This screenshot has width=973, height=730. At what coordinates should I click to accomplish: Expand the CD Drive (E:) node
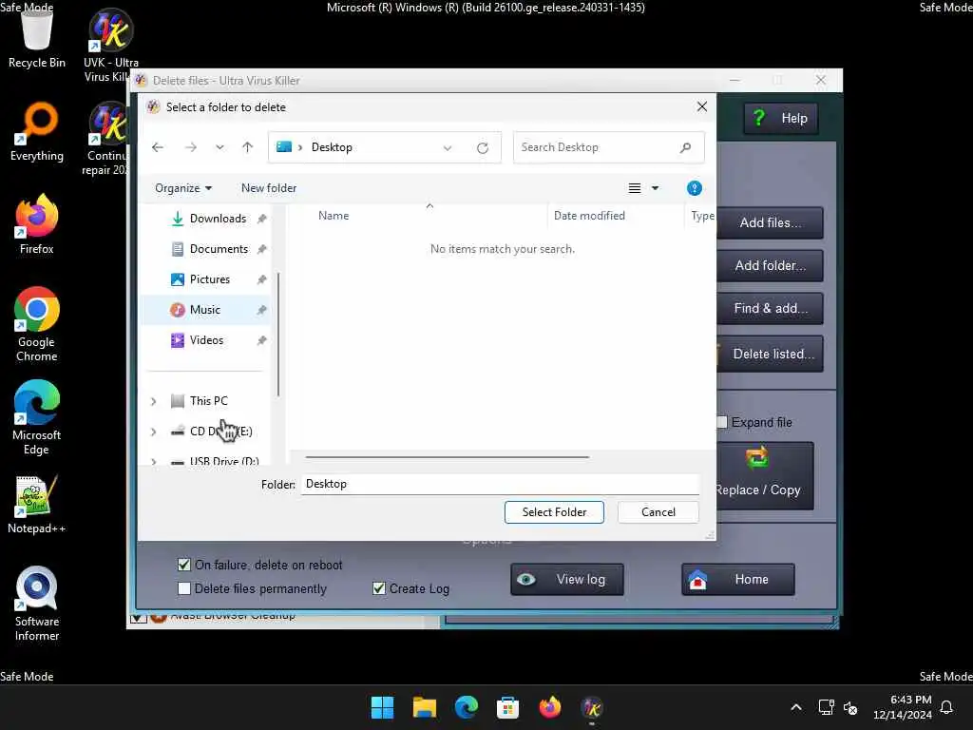[153, 432]
